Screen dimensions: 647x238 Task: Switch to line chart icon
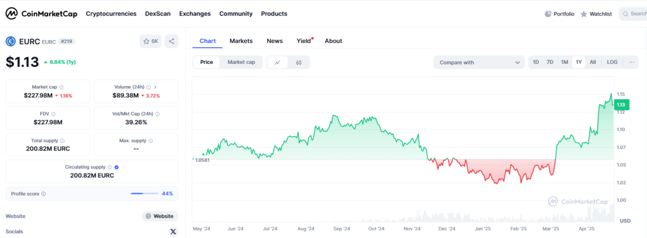[278, 62]
